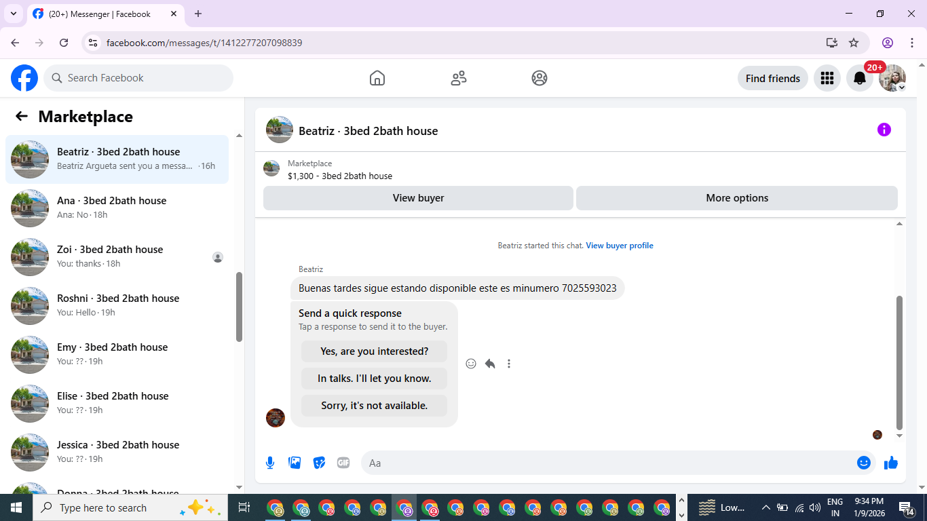Open Chrome profile icon
The image size is (927, 521).
[x=888, y=43]
